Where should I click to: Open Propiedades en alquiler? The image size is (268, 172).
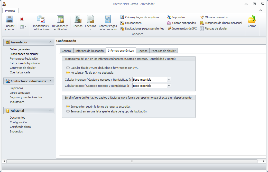(x=24, y=54)
